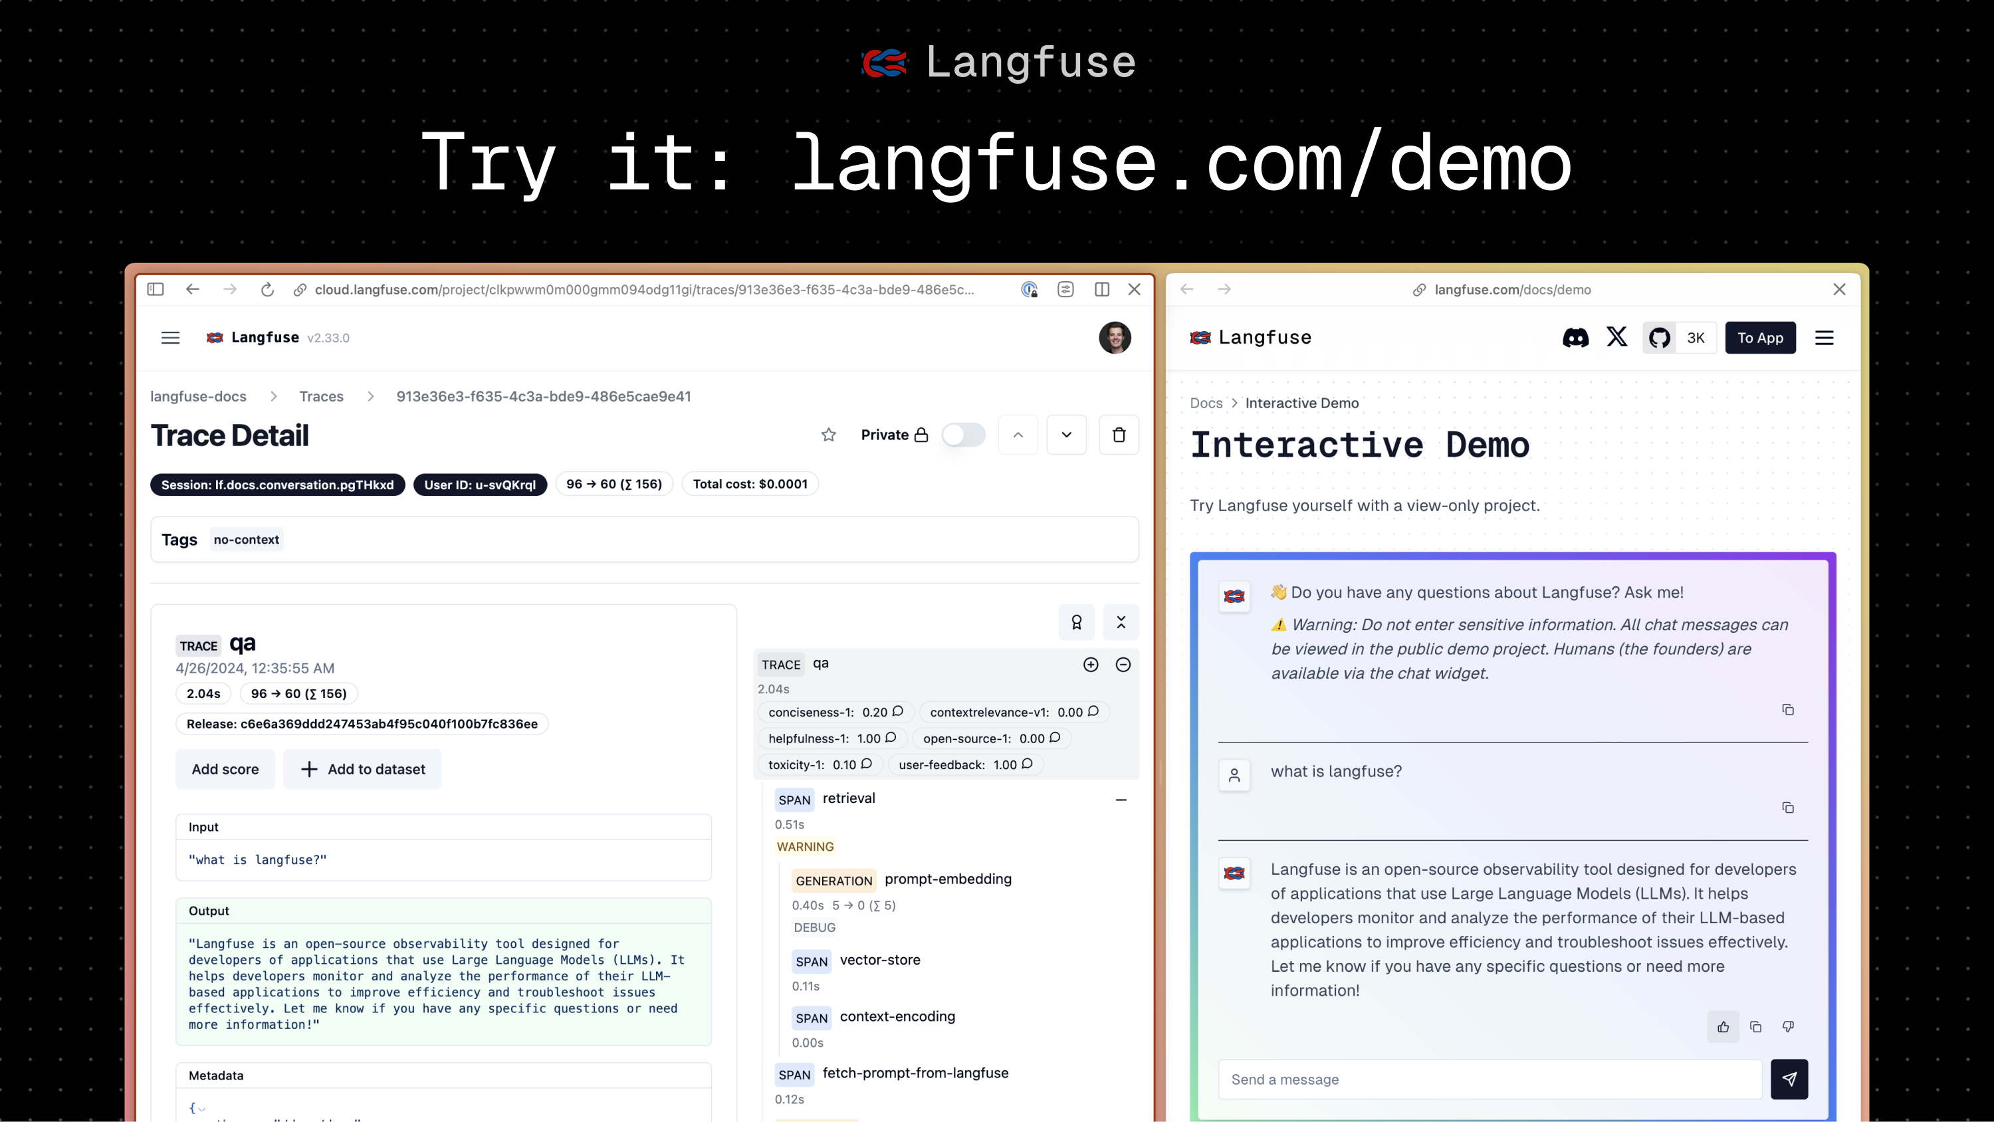The width and height of the screenshot is (1994, 1122).
Task: Open the X (Twitter) link icon
Action: click(x=1616, y=337)
